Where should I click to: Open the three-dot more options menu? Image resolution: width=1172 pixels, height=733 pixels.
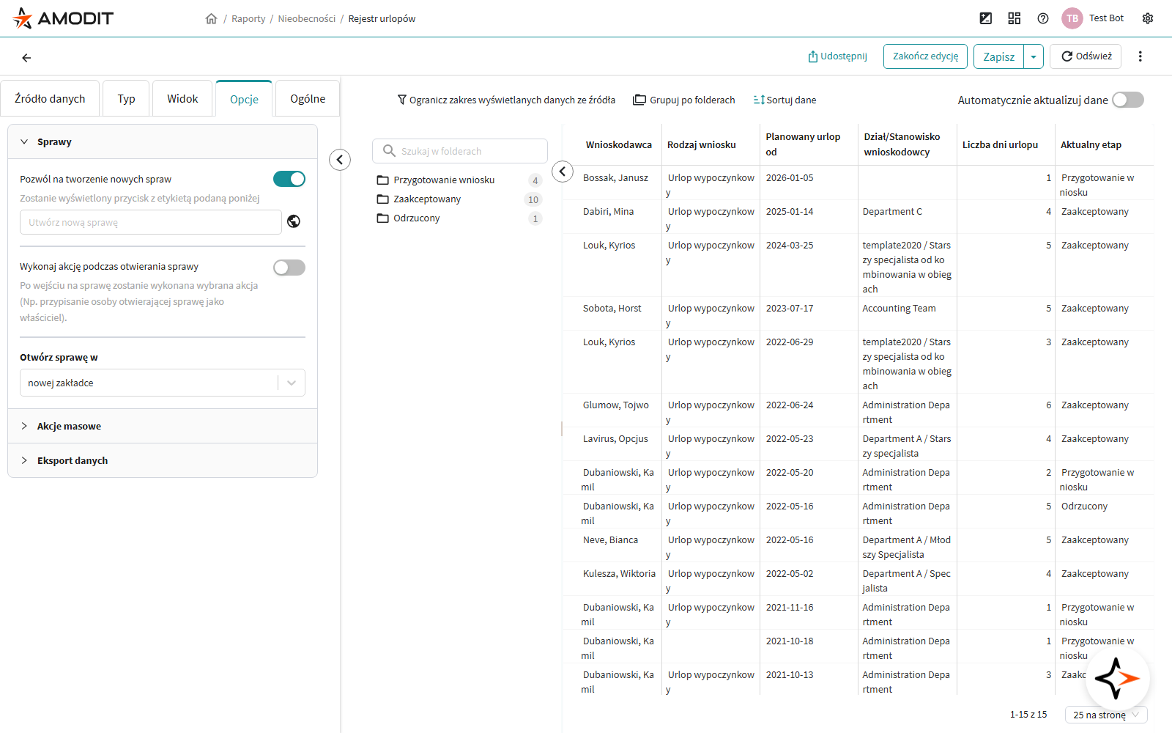1140,56
